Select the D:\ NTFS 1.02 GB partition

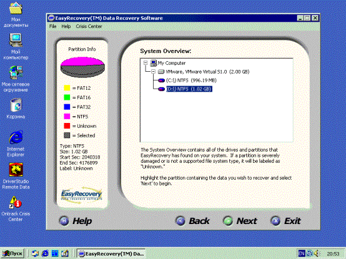click(189, 89)
